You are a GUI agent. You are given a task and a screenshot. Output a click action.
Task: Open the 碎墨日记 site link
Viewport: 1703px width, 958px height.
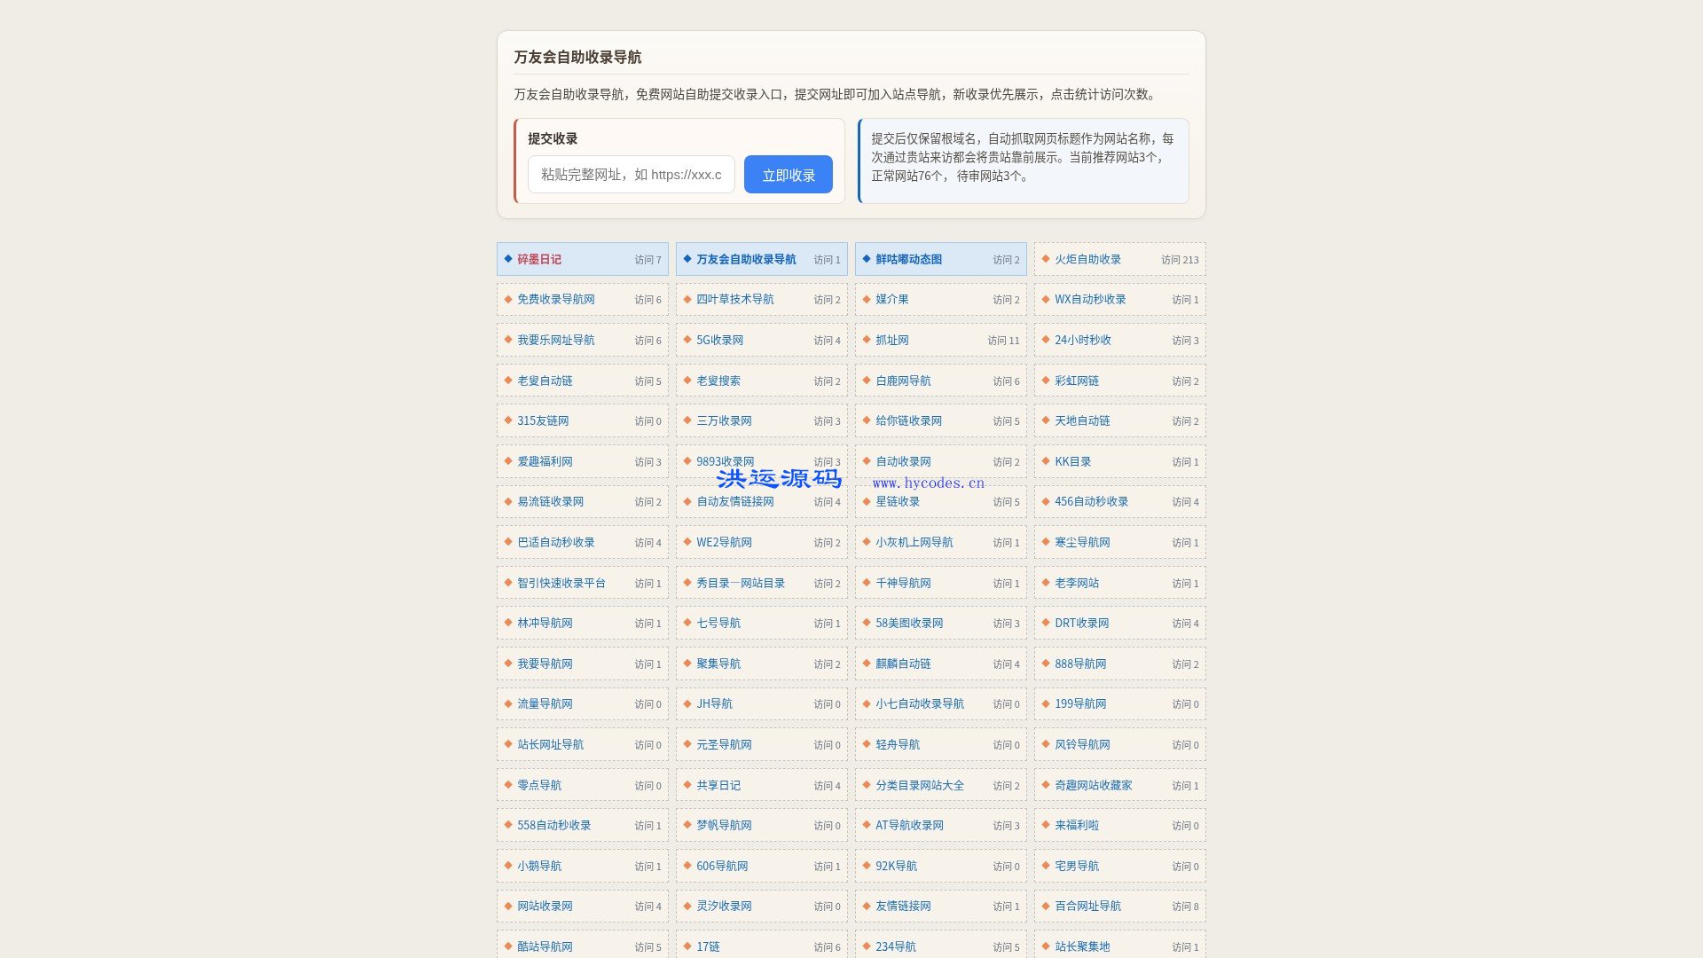(x=539, y=259)
